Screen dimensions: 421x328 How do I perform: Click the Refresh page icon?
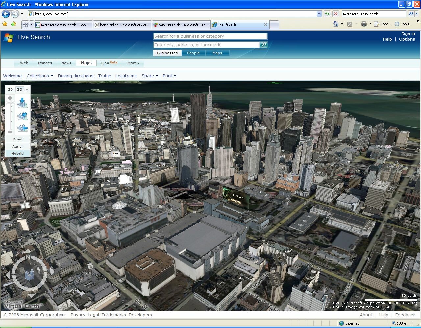[x=327, y=14]
